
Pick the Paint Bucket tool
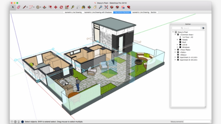[84, 7]
